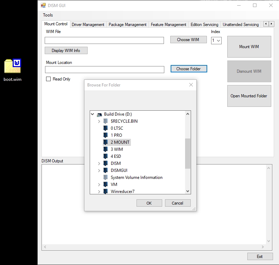279x265 pixels.
Task: Enable the Read Only checkbox
Action: coord(49,79)
